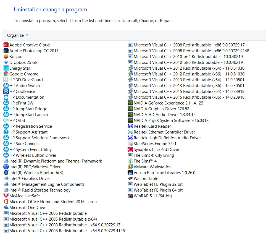Select Visual C++ 2010 x64 Redistributable entry
266x238 pixels.
coord(185,57)
